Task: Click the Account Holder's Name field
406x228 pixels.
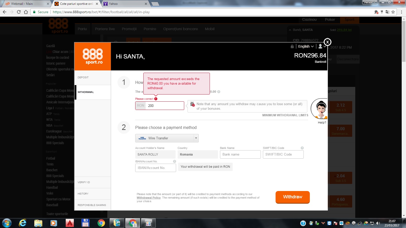Action: [x=155, y=155]
